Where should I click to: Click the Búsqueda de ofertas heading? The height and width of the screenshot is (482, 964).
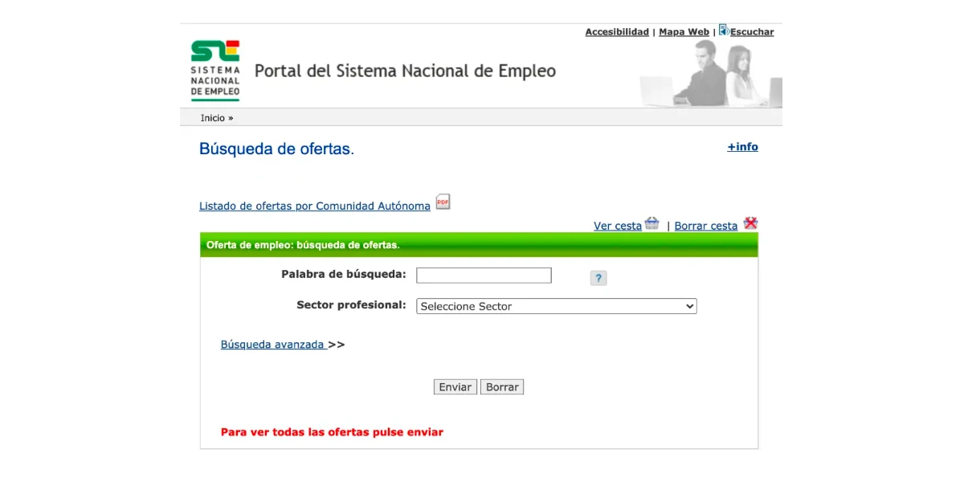276,149
